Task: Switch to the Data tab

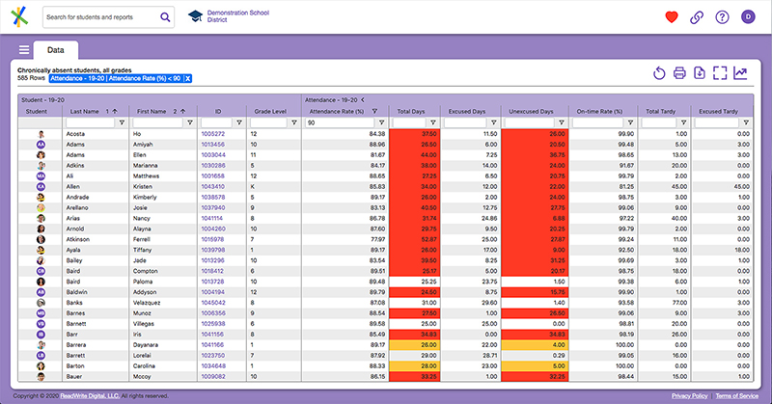Action: (x=56, y=50)
